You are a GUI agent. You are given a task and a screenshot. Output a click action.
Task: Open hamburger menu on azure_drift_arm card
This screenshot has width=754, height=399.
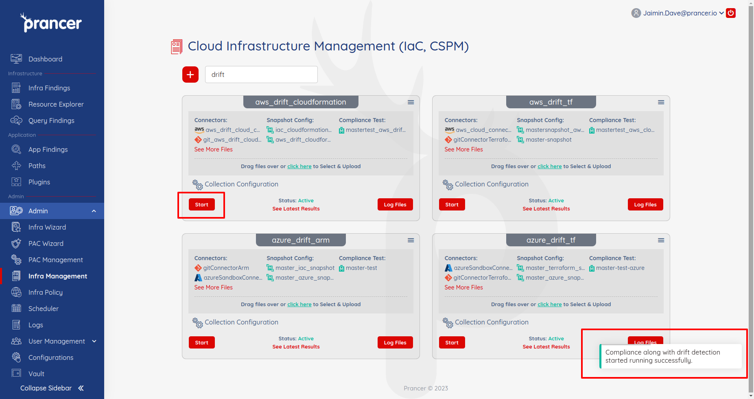[411, 240]
